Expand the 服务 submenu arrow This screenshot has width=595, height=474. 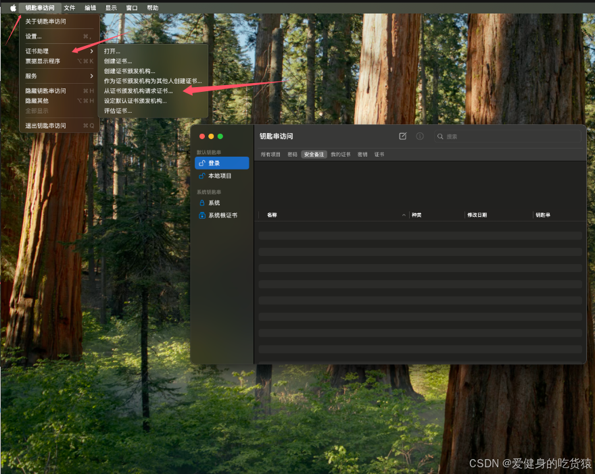(92, 76)
